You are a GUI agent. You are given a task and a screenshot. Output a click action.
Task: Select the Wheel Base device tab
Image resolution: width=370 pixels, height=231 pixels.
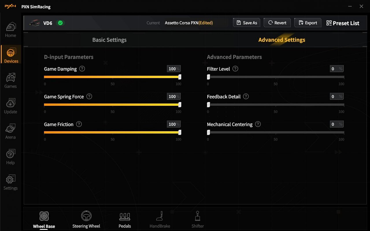tap(44, 220)
